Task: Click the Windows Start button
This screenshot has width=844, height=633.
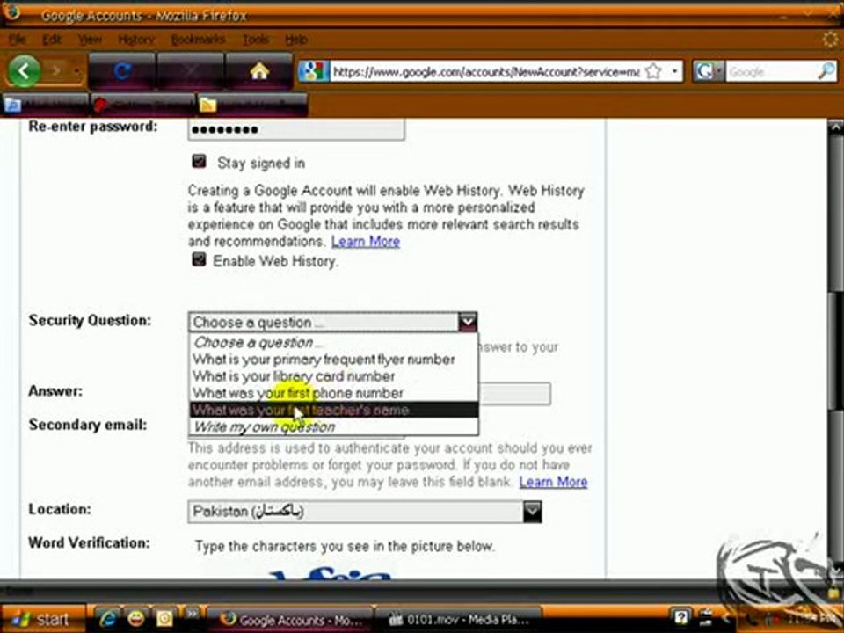Action: 44,618
